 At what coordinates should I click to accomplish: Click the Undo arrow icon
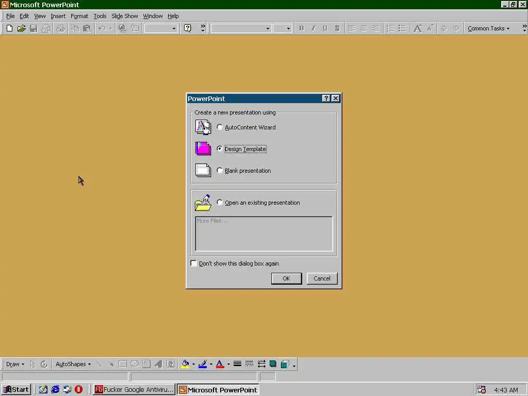[102, 28]
